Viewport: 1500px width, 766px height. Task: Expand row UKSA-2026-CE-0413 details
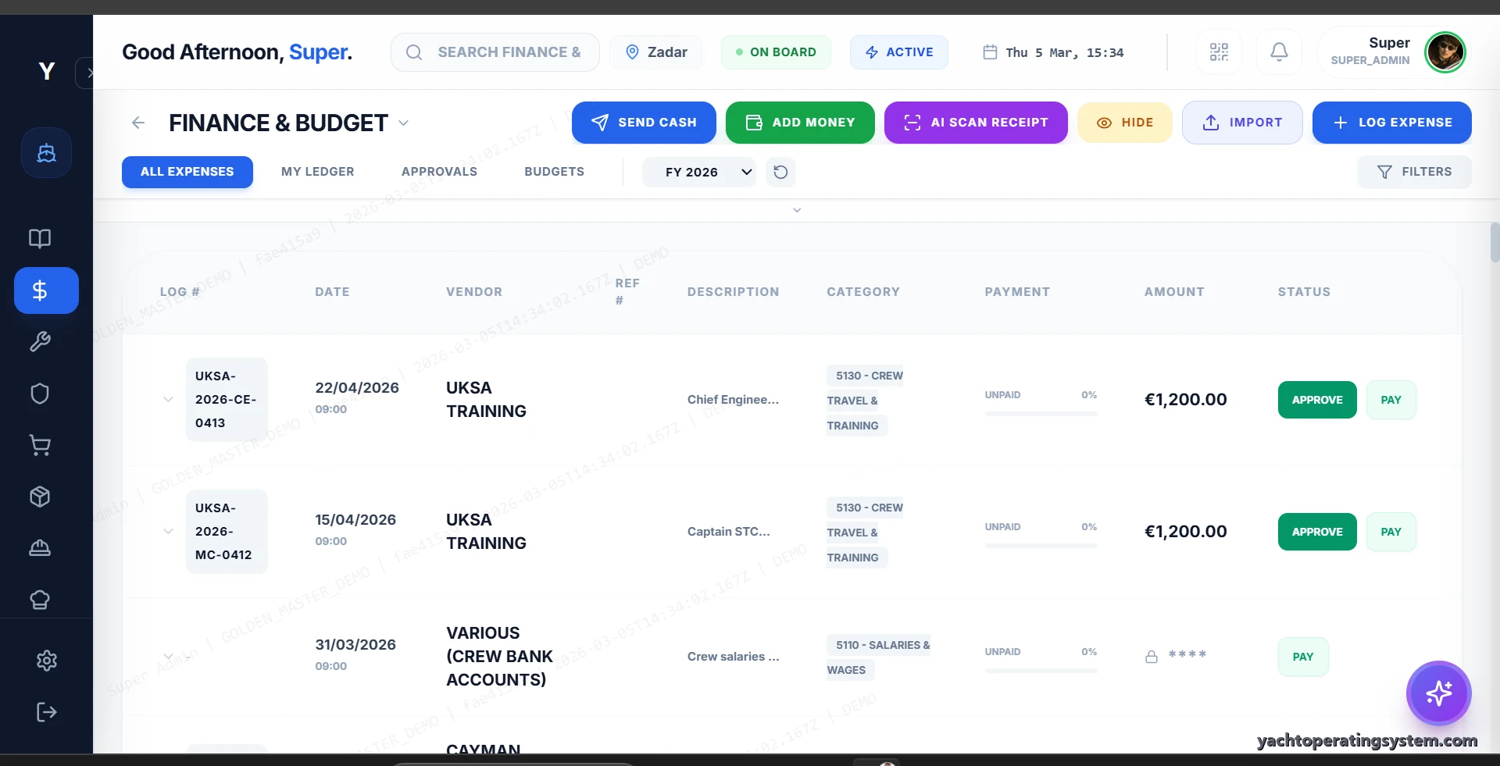tap(168, 399)
